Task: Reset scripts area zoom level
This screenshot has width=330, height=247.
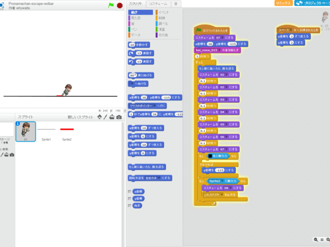Action: click(322, 239)
